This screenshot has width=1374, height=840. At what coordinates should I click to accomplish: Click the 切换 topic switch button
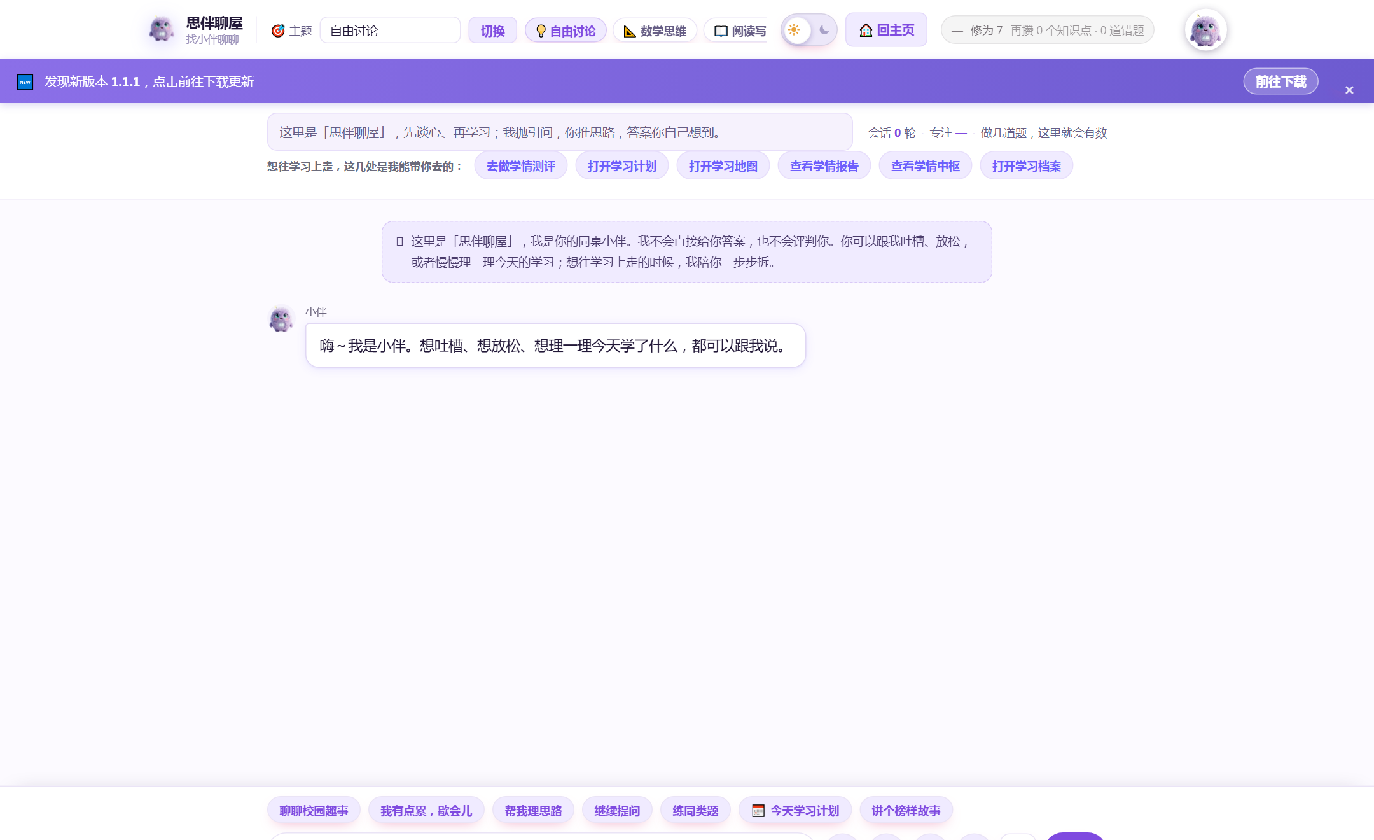(x=492, y=31)
